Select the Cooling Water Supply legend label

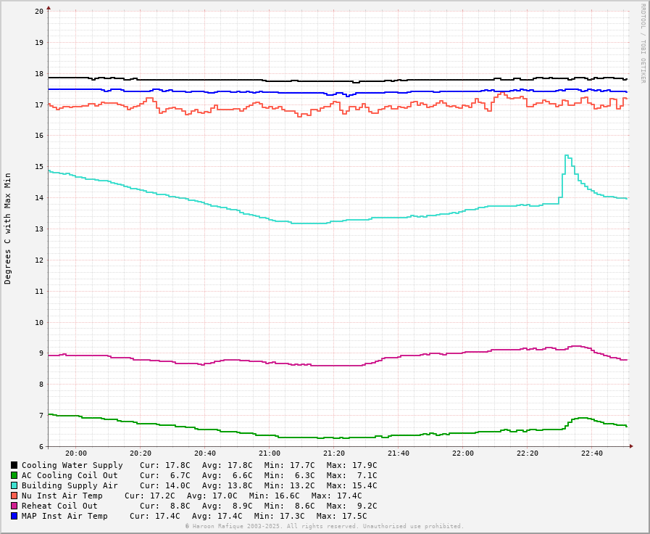click(x=72, y=465)
